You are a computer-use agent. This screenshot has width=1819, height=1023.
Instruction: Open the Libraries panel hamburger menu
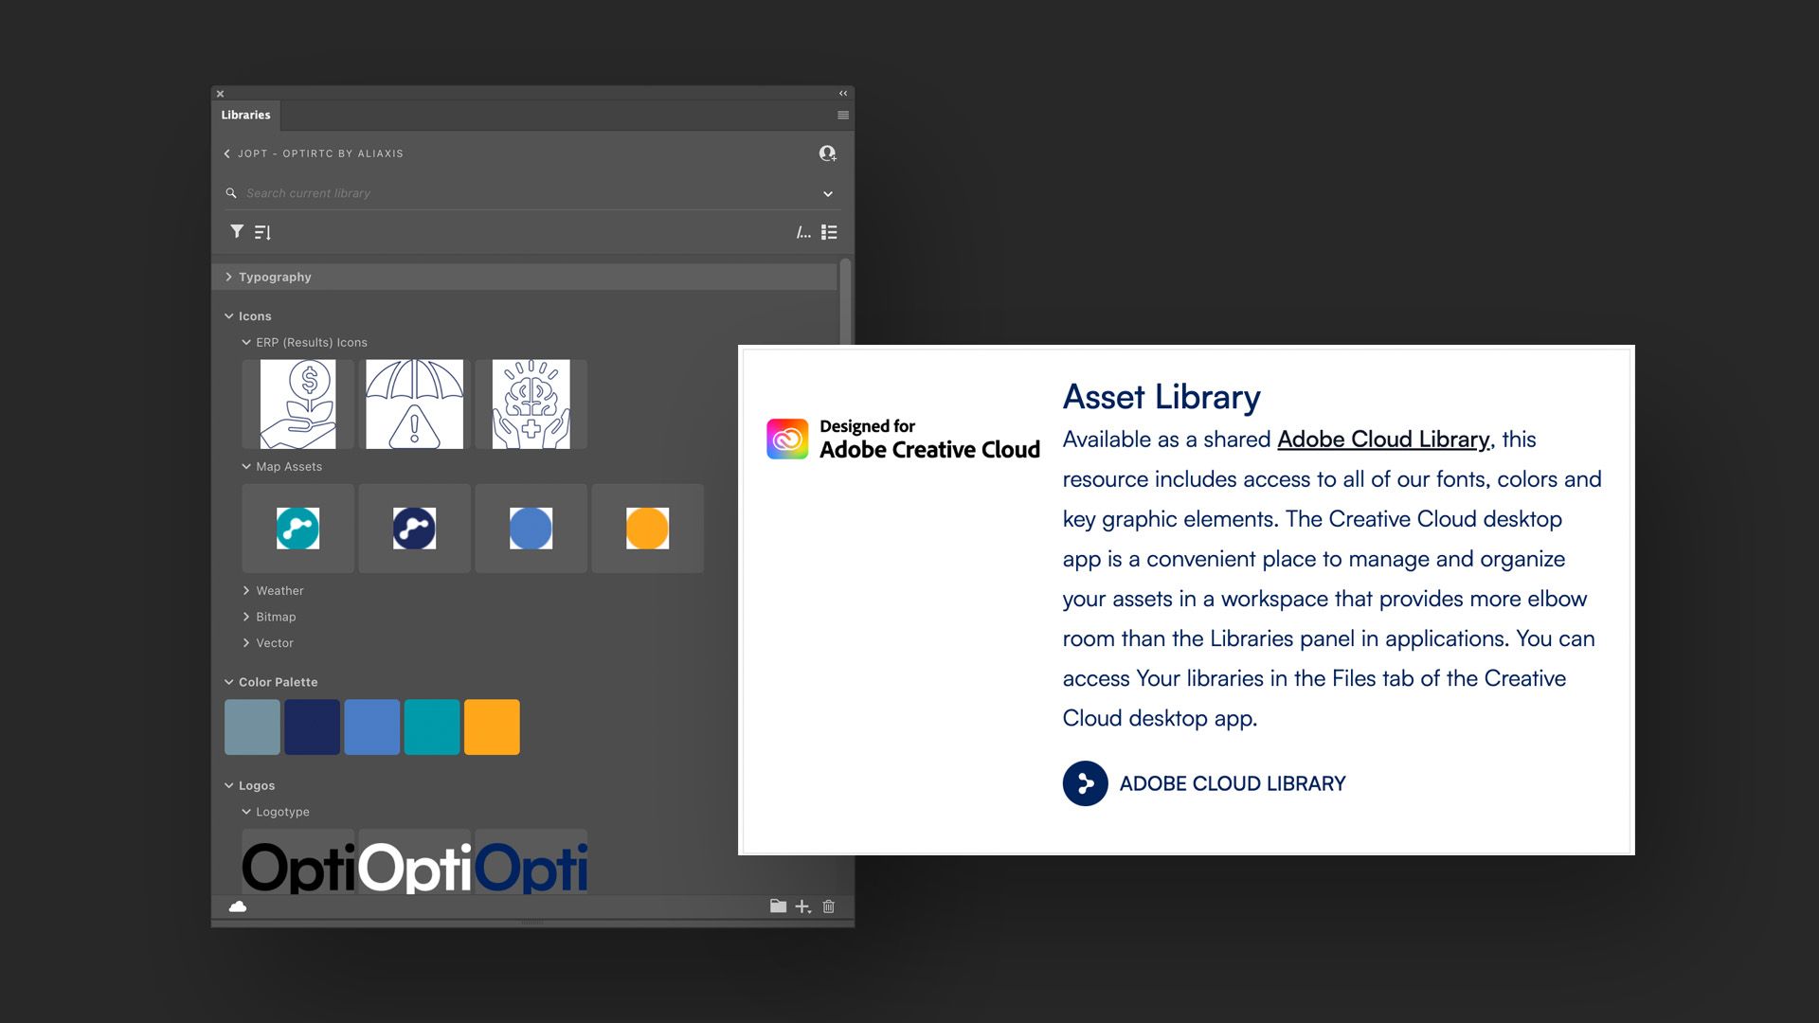[x=842, y=116]
